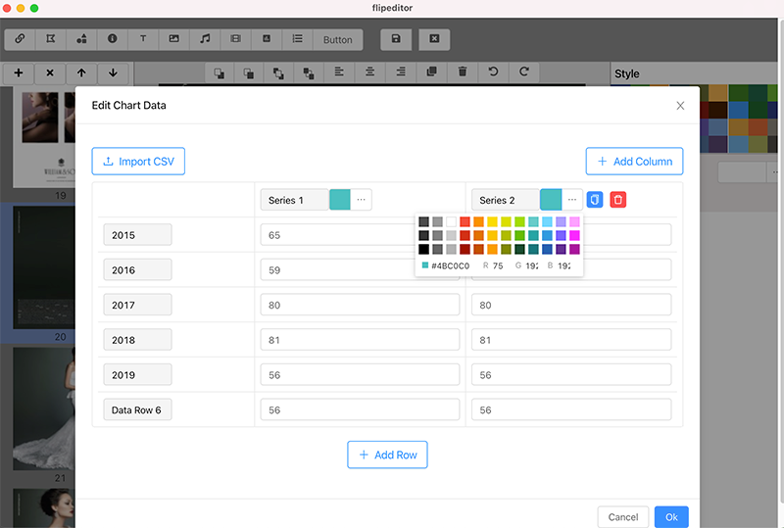Pick the white swatch in palette
Screen dimensions: 784x528
452,222
